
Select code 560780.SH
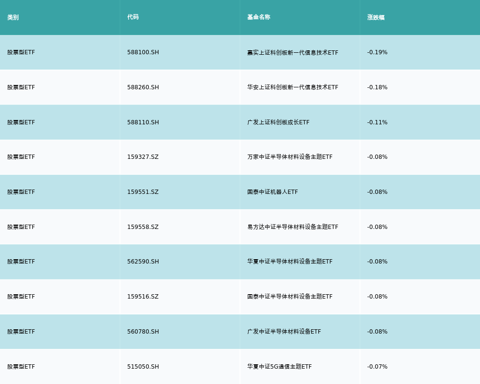click(x=143, y=332)
